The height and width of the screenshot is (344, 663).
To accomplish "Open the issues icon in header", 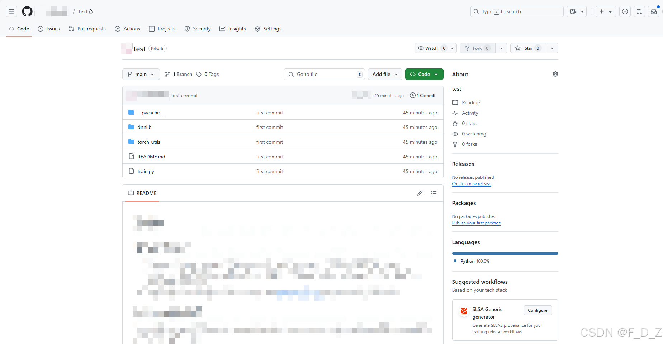I will (625, 11).
